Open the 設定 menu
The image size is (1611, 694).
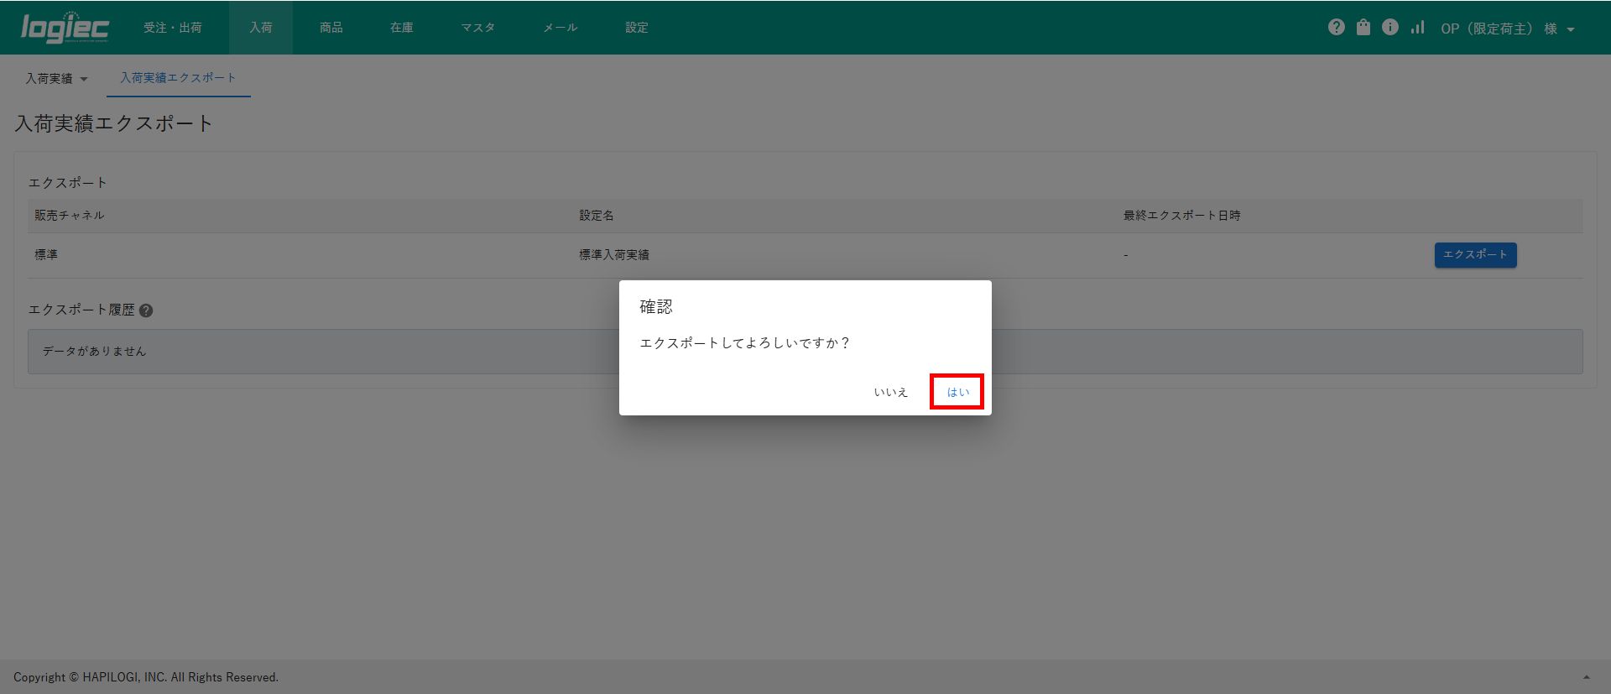[636, 28]
